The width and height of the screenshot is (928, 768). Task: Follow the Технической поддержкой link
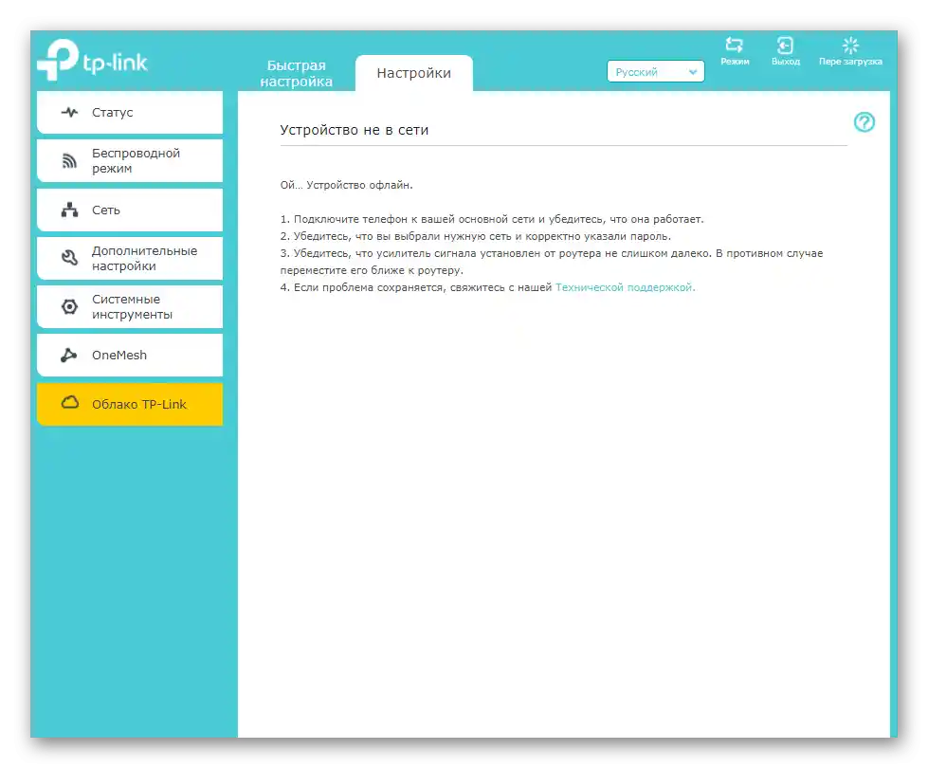(x=625, y=287)
